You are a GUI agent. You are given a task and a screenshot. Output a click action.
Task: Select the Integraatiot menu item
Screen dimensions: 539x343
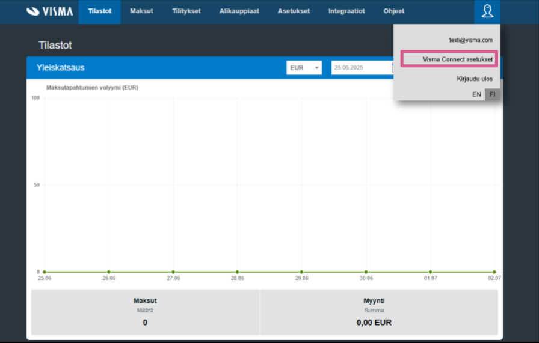(346, 11)
